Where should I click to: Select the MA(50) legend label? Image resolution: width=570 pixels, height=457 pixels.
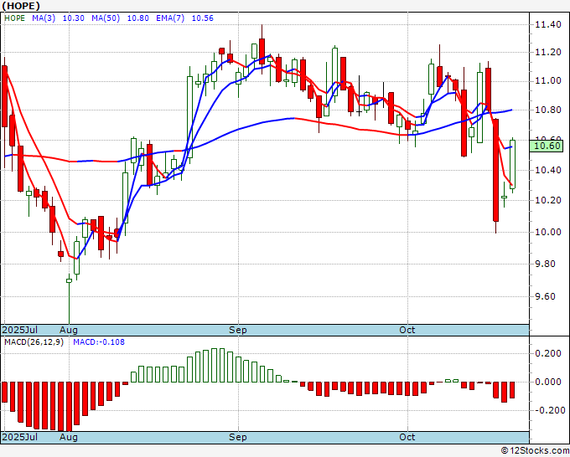pyautogui.click(x=106, y=18)
